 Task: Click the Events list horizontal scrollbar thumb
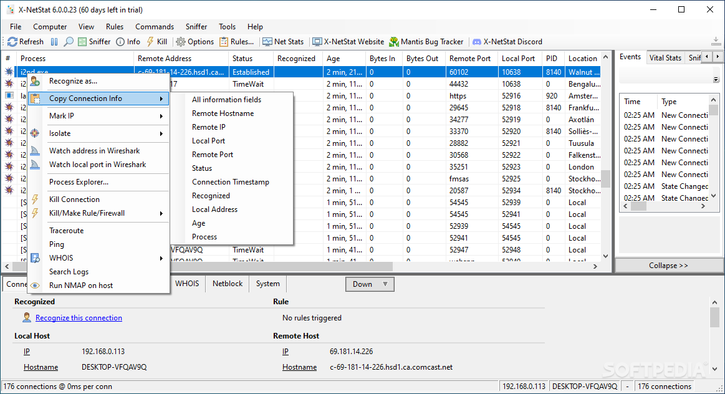pos(638,206)
